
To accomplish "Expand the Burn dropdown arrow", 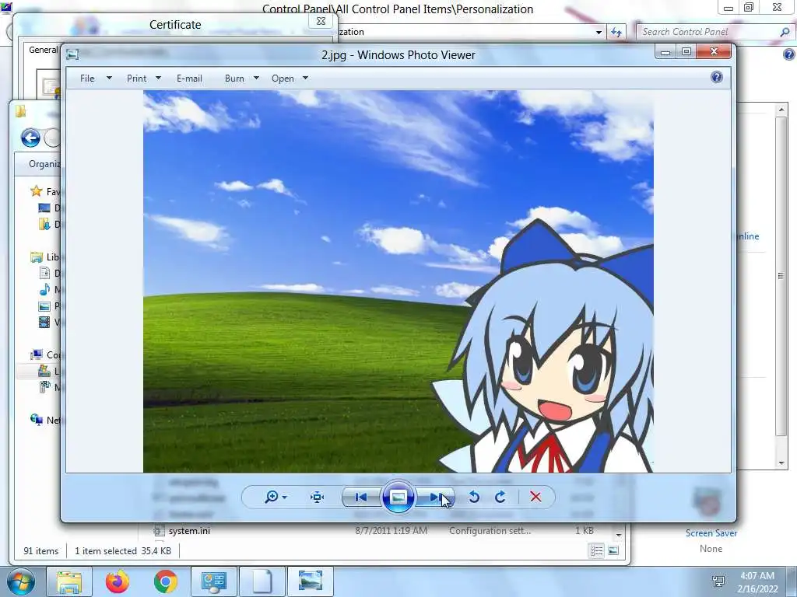I will (x=256, y=79).
